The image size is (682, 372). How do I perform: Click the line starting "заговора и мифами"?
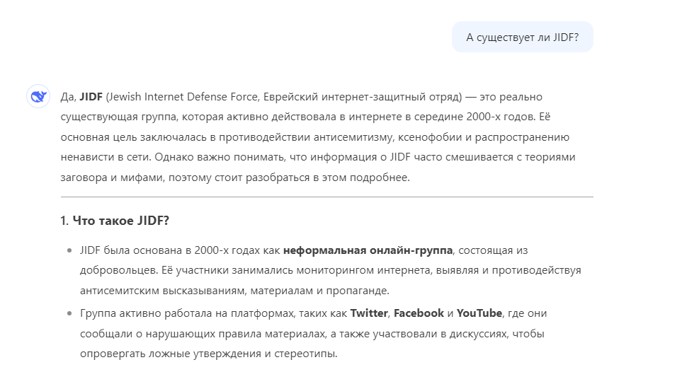pyautogui.click(x=235, y=178)
